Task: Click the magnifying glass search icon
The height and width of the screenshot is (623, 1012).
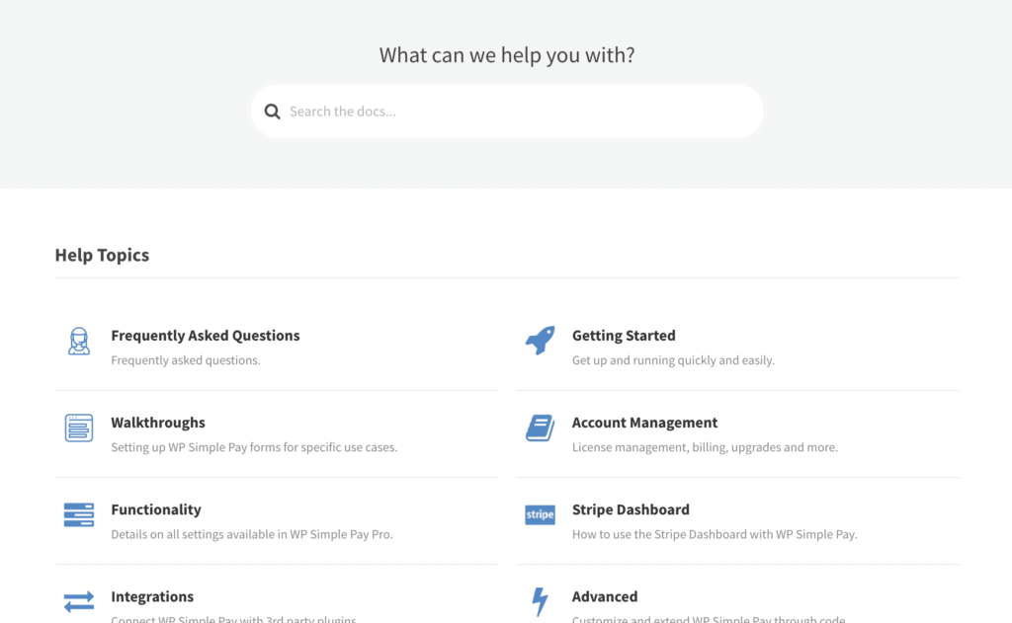Action: 273,112
